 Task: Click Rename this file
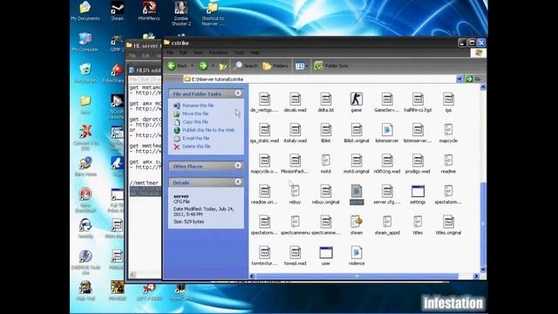click(x=198, y=106)
